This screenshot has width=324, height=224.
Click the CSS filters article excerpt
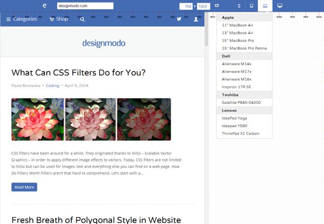click(x=96, y=163)
